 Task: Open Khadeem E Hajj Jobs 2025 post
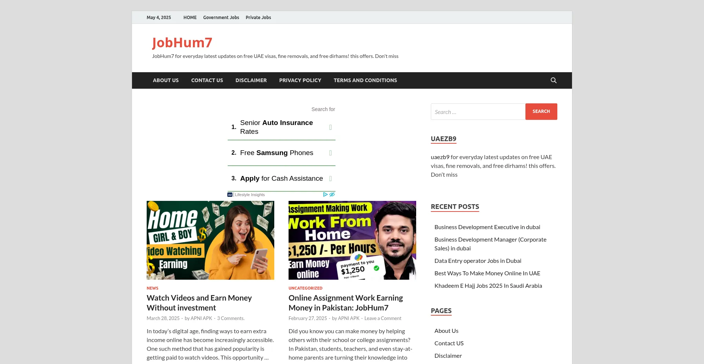pyautogui.click(x=488, y=286)
